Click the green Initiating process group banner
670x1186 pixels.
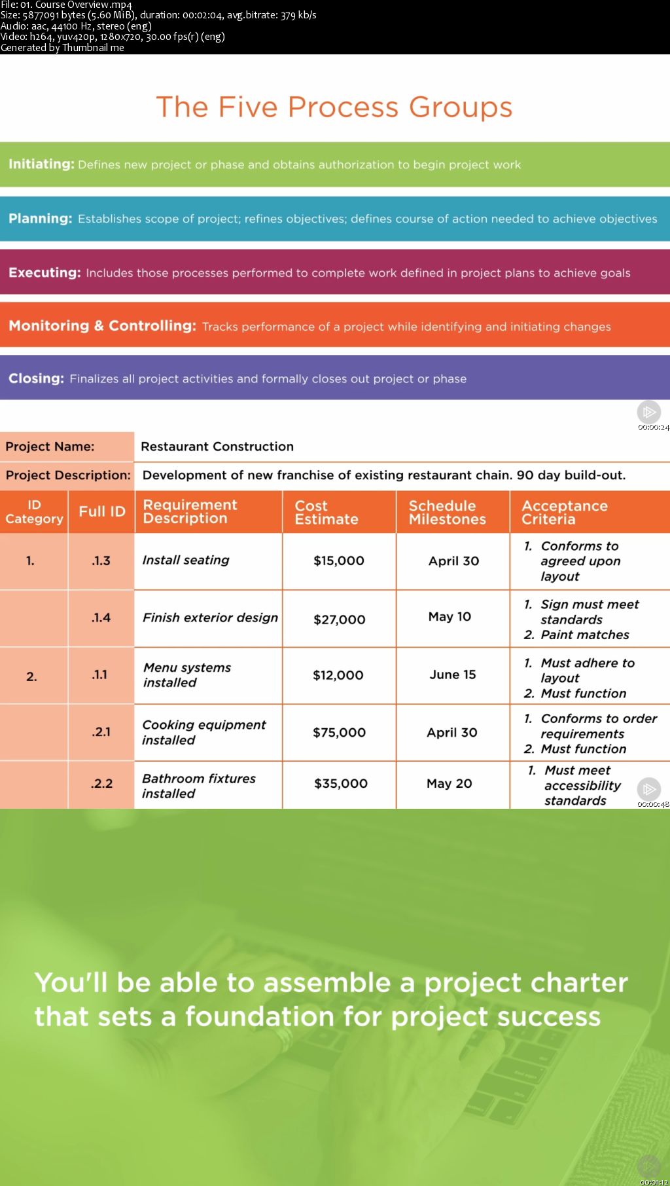point(335,164)
